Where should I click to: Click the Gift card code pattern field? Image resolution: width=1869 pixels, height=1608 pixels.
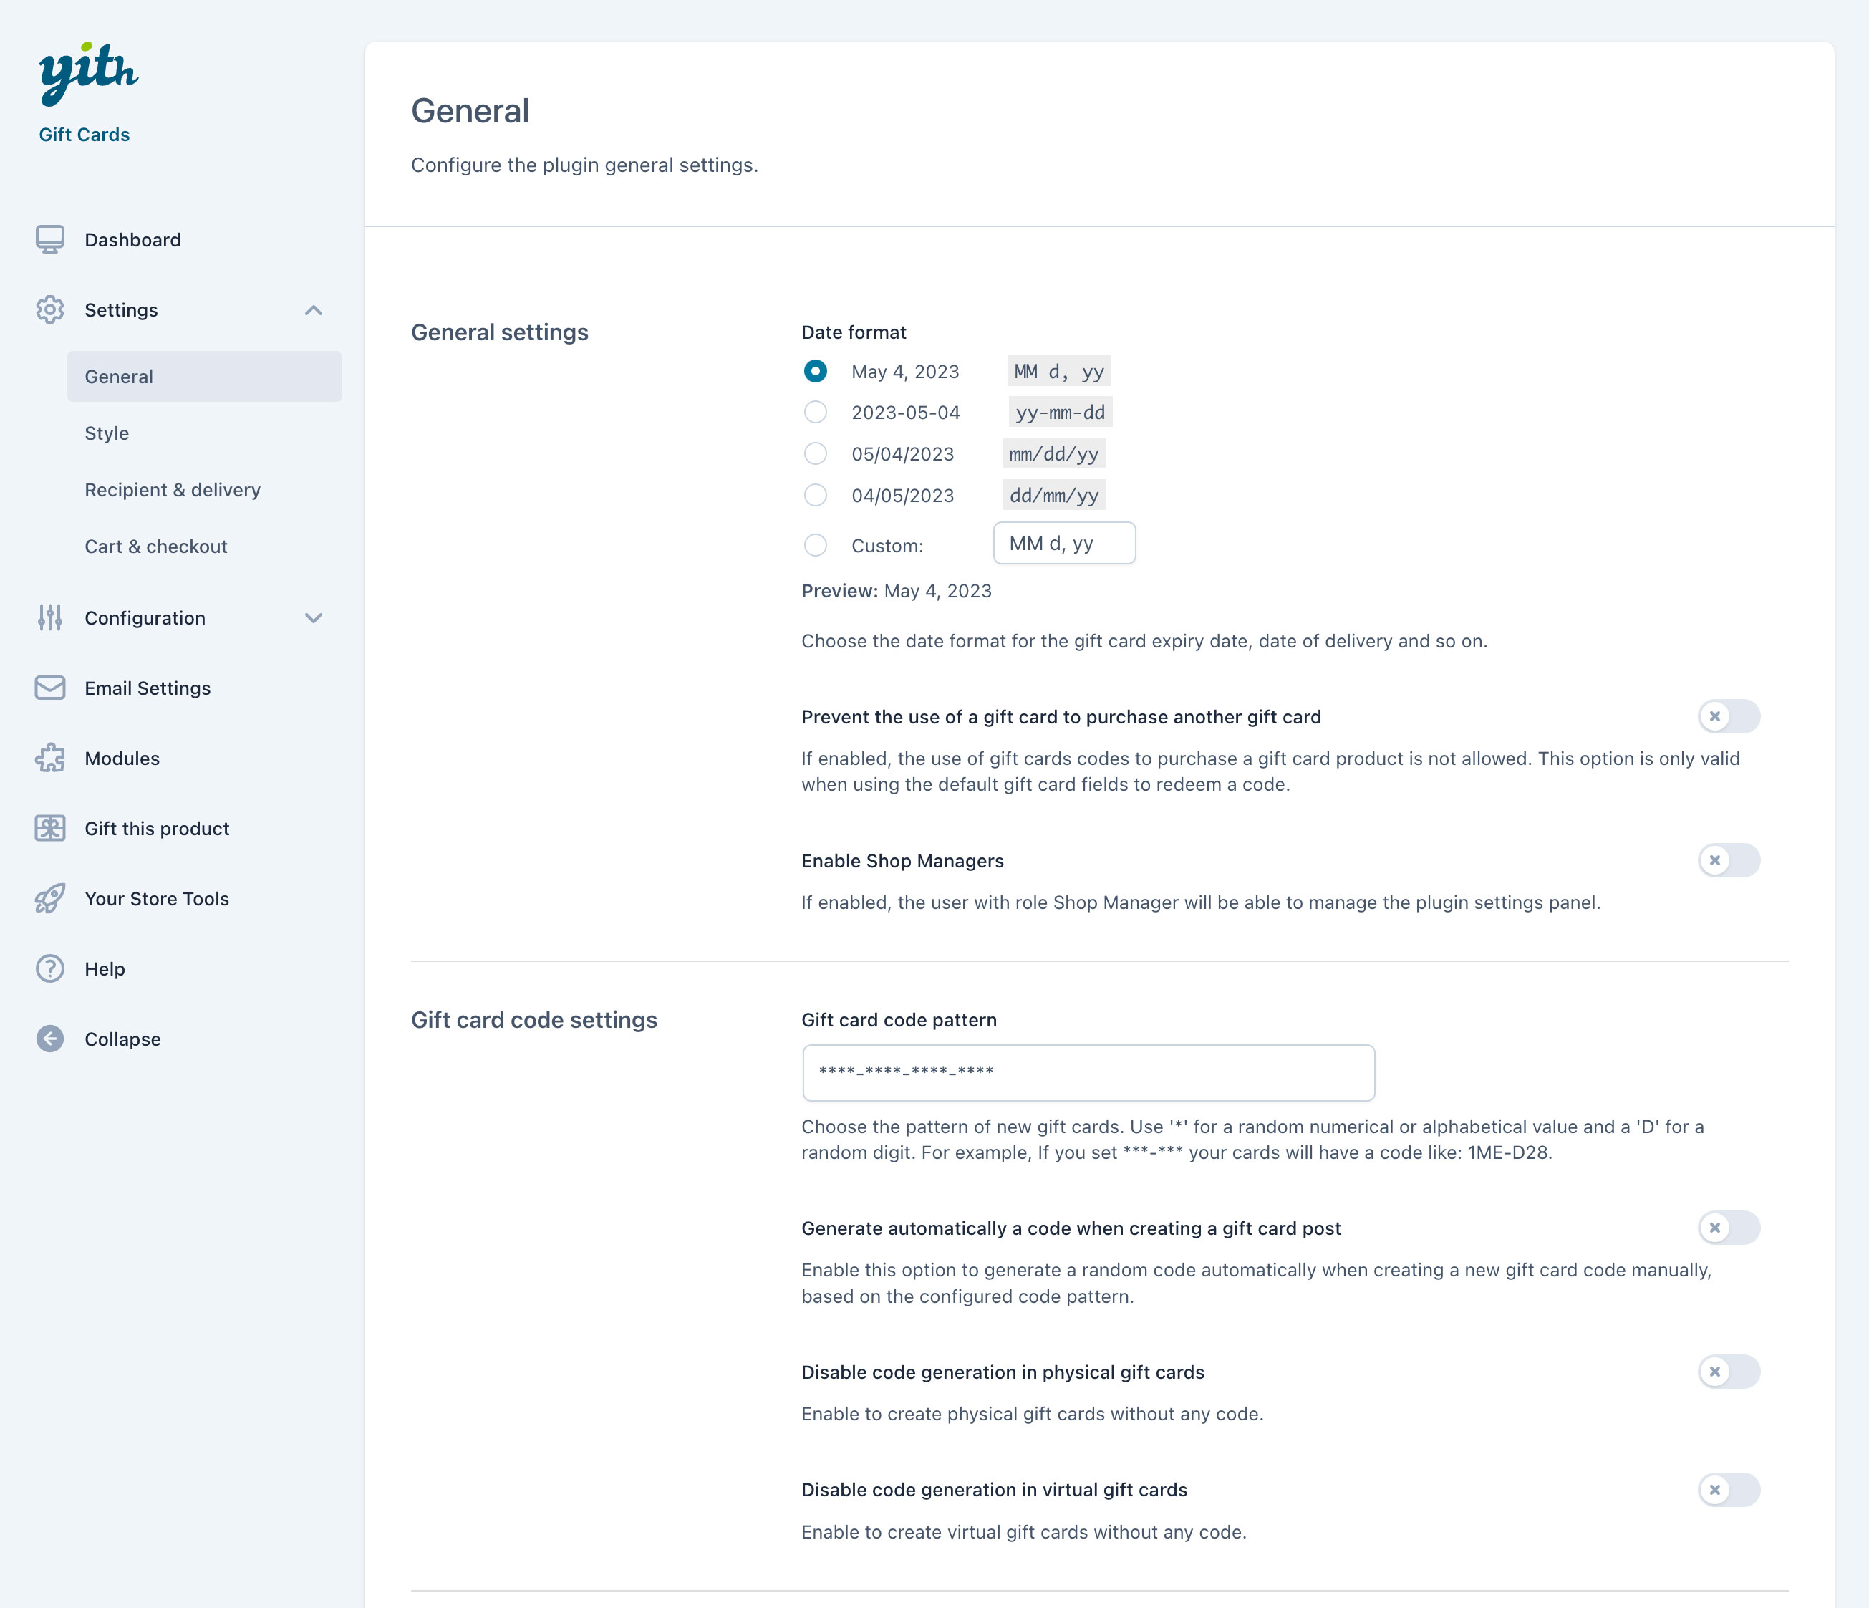tap(1088, 1072)
